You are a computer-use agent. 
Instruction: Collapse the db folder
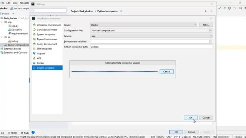click(x=2, y=37)
